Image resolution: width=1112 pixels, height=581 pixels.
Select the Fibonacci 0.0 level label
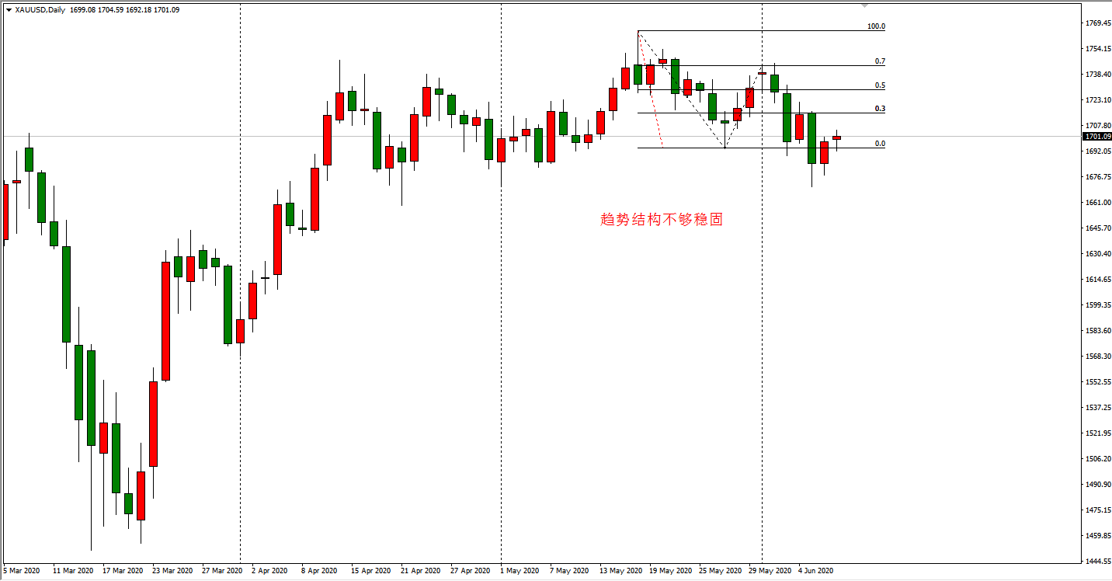880,144
